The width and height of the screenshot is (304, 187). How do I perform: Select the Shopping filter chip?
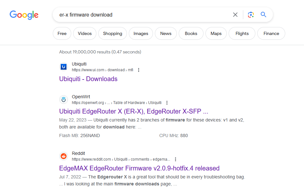coord(113,33)
